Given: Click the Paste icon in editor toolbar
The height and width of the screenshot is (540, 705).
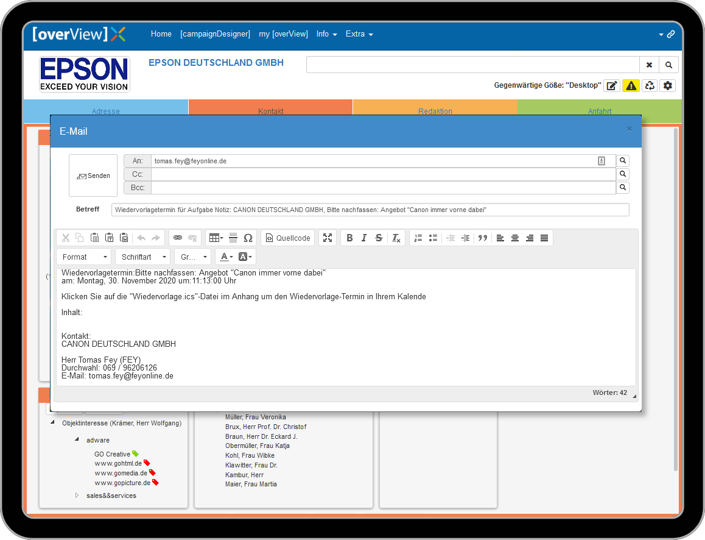Looking at the screenshot, I should pyautogui.click(x=94, y=238).
